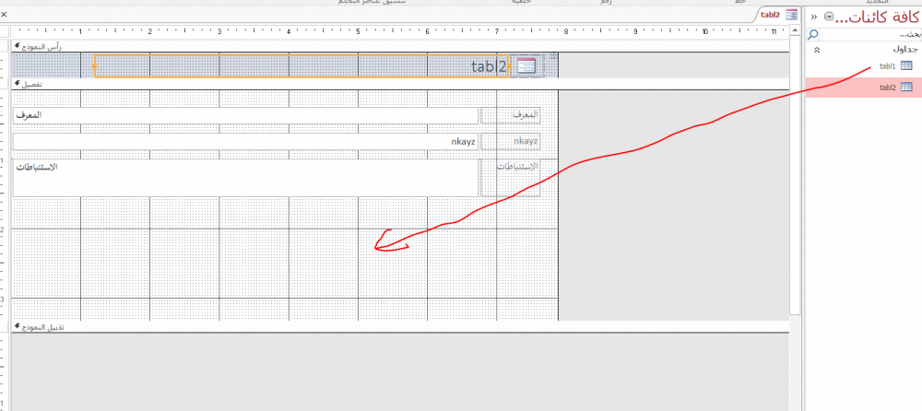Select the الاستنباطات large text box
Image resolution: width=922 pixels, height=411 pixels.
point(246,178)
